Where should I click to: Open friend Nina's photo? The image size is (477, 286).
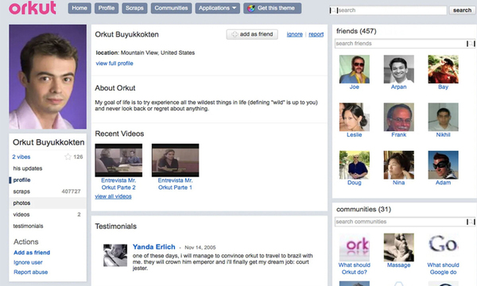399,164
